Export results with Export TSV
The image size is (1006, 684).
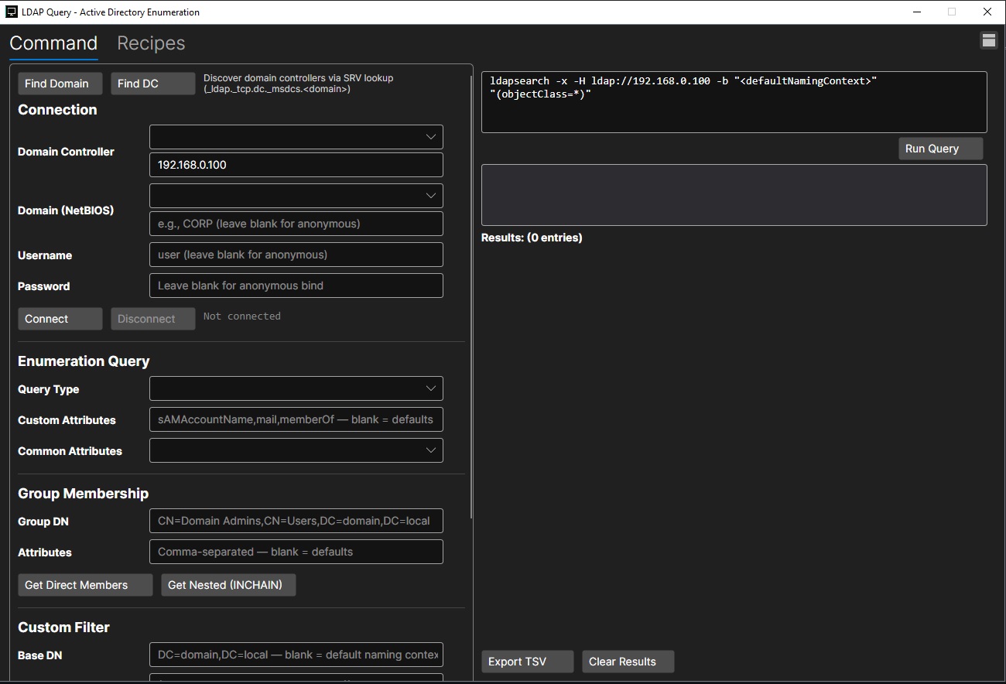tap(528, 662)
